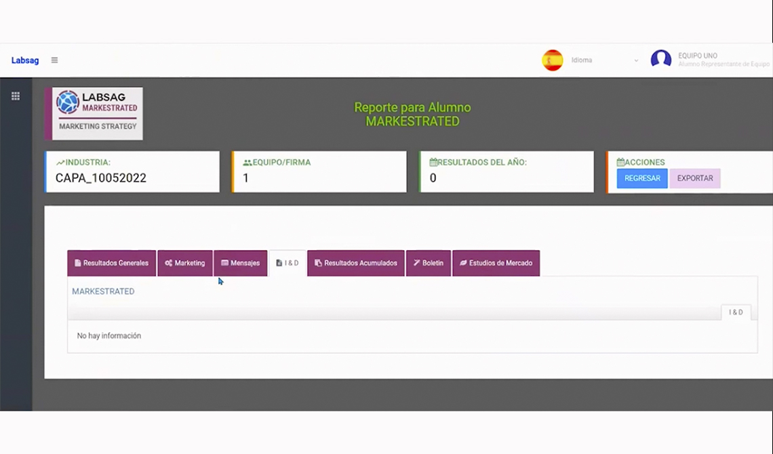Click the RESULTADOS DEL AÑO label
Viewport: 773px width, 454px height.
(482, 163)
